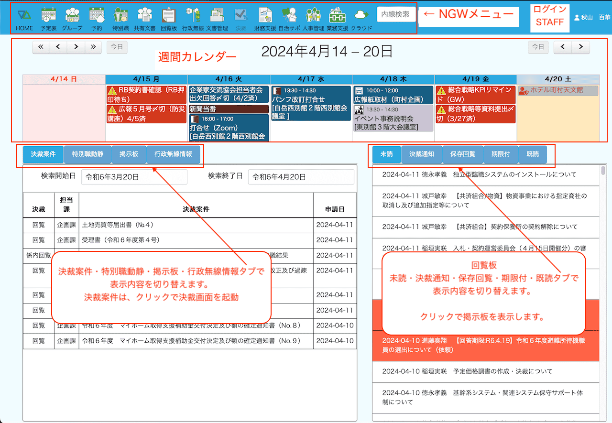Switch to the 決裁通知 tab
The width and height of the screenshot is (612, 423).
point(422,154)
